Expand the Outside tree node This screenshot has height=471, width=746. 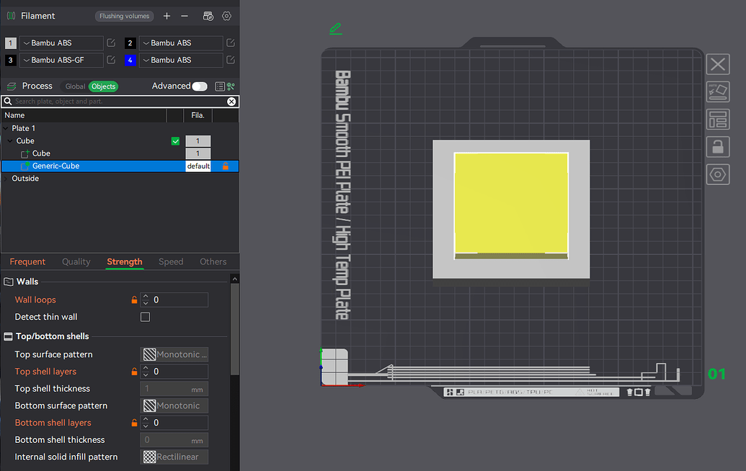pyautogui.click(x=6, y=179)
